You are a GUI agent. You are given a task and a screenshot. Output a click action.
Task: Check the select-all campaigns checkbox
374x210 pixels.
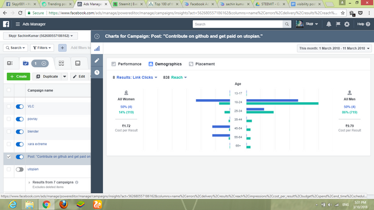tap(9, 90)
